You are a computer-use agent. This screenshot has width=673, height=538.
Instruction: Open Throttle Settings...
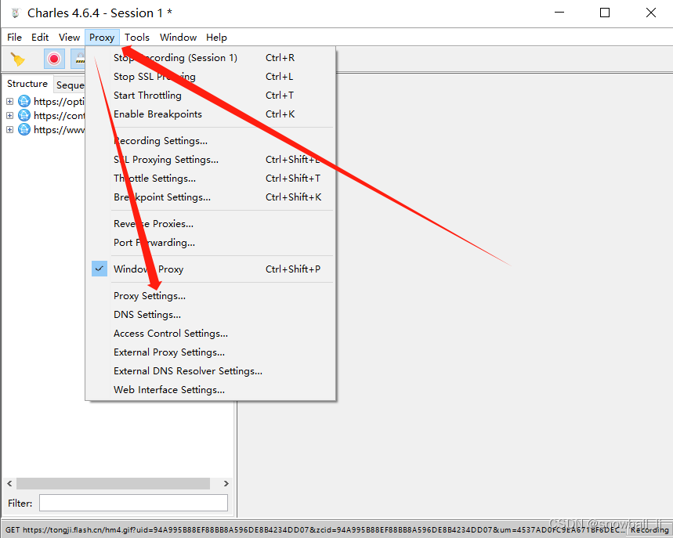[210, 179]
